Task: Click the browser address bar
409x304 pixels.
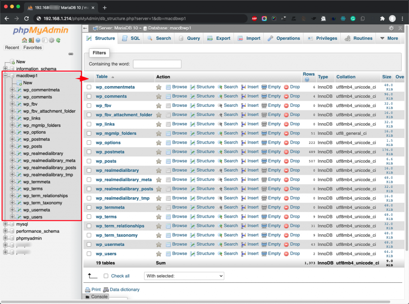Action: pos(141,18)
